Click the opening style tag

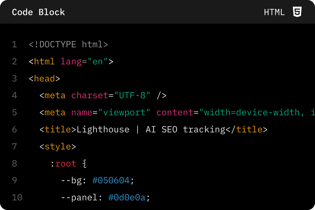58,146
